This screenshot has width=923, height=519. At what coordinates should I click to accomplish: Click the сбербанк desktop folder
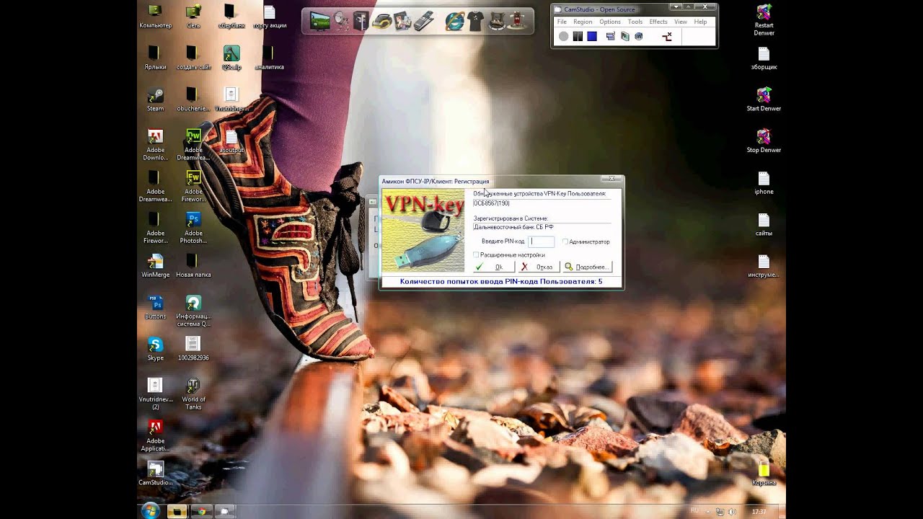tap(231, 16)
